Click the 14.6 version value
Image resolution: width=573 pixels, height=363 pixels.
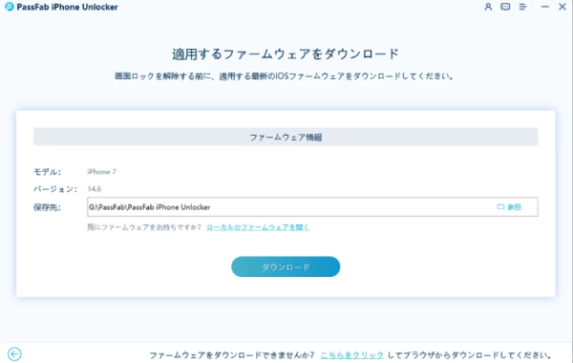click(95, 189)
